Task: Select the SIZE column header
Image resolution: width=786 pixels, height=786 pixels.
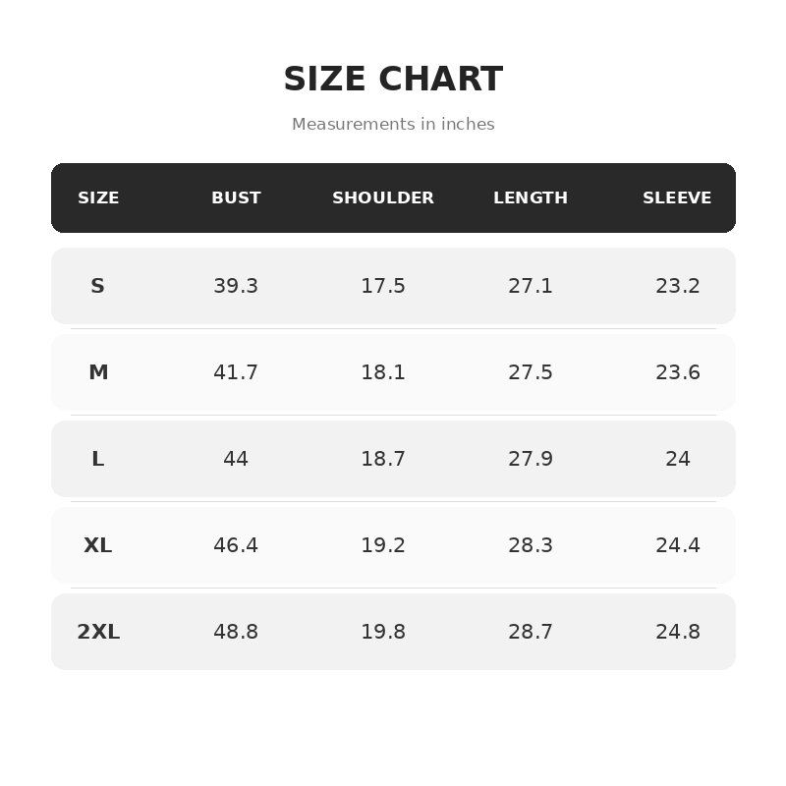Action: 98,197
